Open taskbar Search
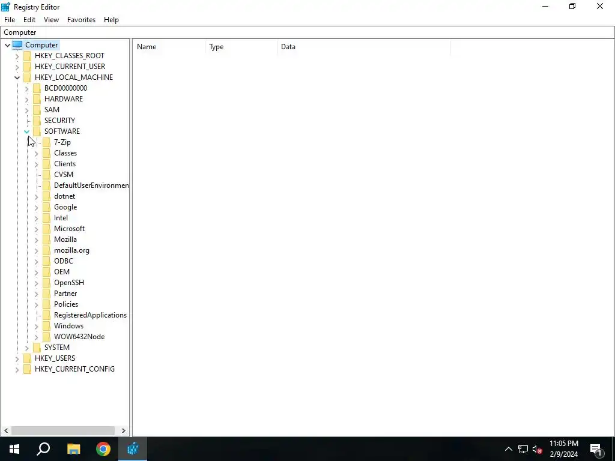This screenshot has width=615, height=461. coord(43,449)
